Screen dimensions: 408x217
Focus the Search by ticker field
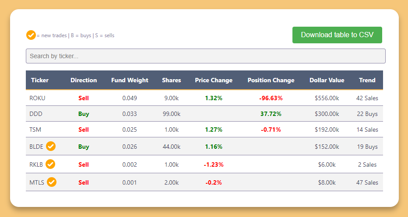pyautogui.click(x=205, y=56)
